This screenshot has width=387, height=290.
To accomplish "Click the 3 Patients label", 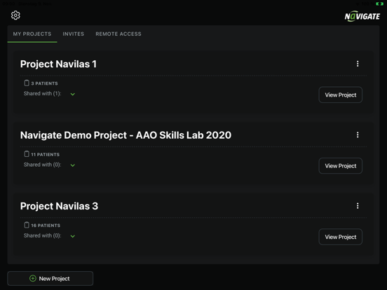I will (44, 83).
